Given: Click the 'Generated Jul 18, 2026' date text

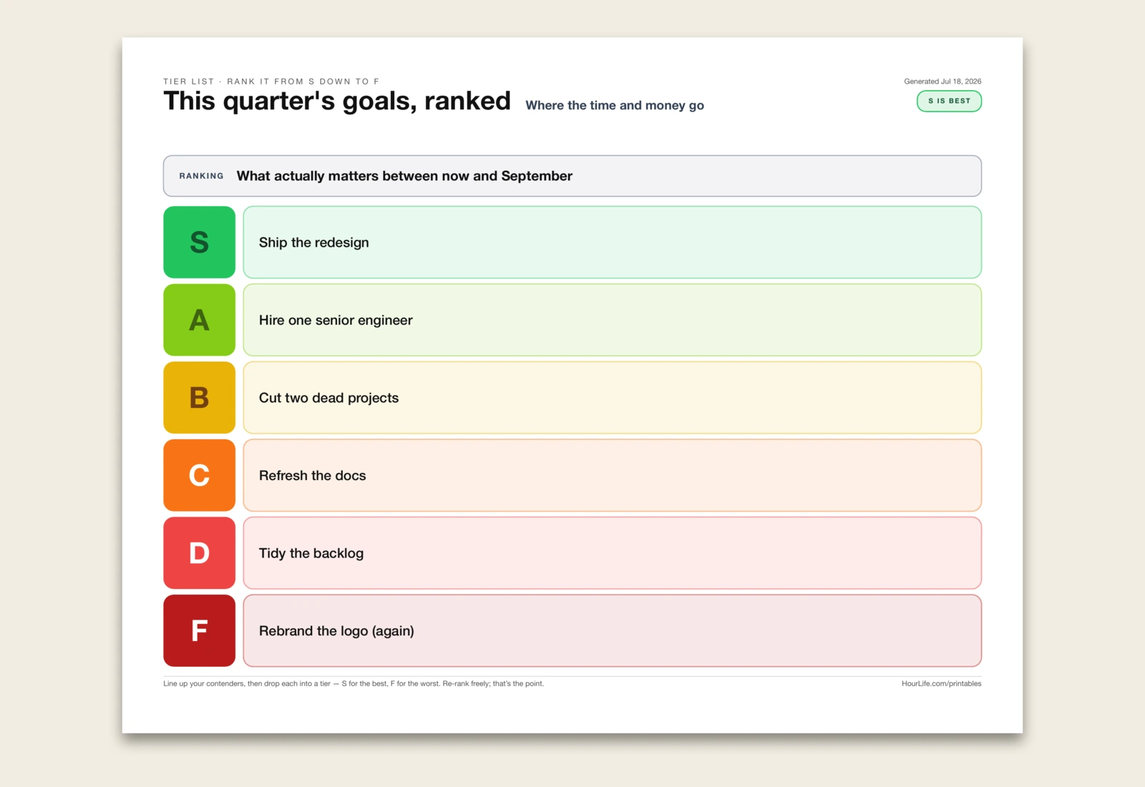Looking at the screenshot, I should coord(942,82).
